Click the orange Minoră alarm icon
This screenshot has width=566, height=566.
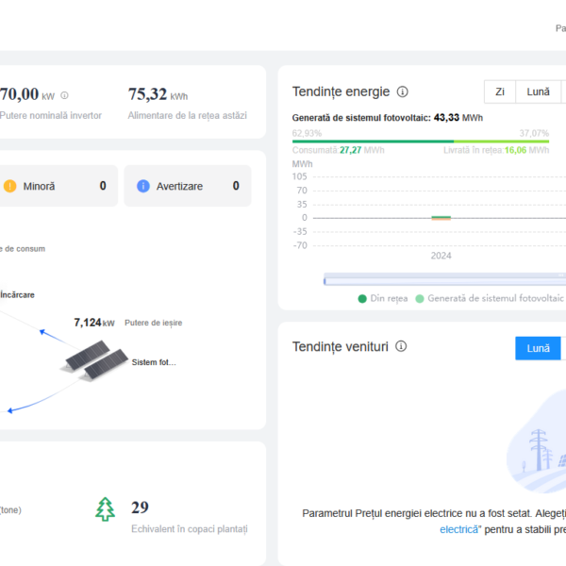(9, 186)
